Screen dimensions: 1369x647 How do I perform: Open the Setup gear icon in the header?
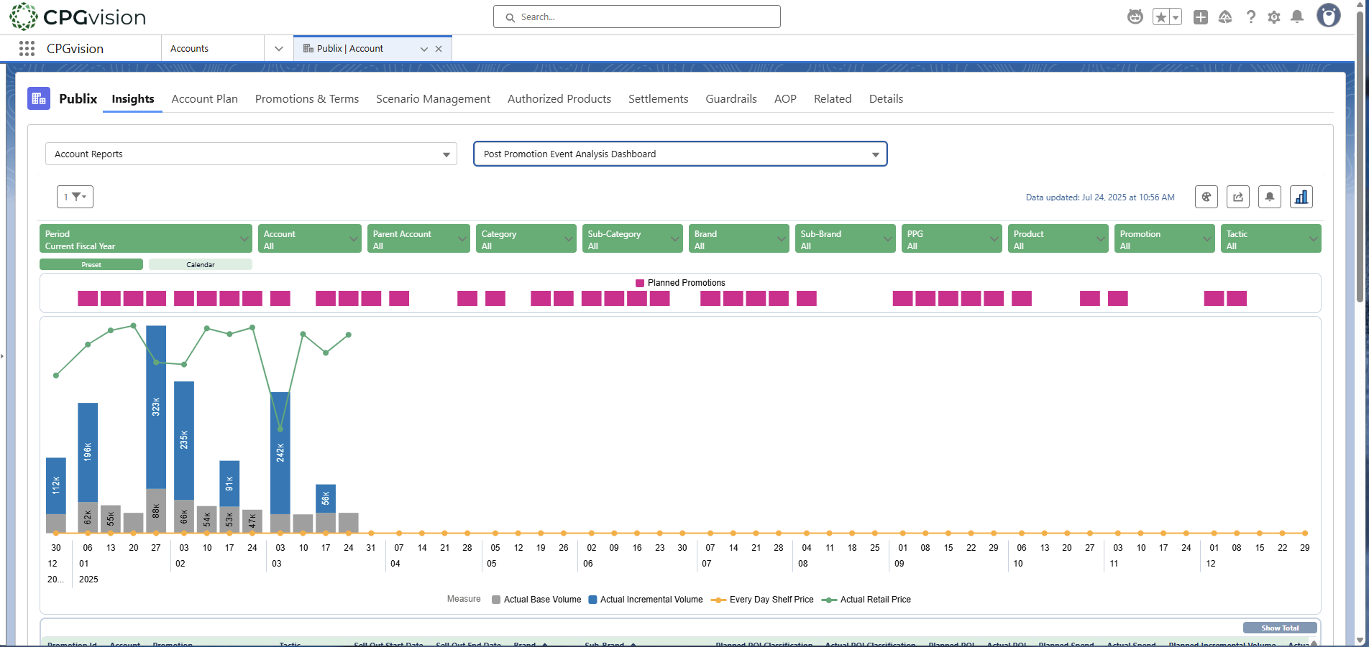1274,17
